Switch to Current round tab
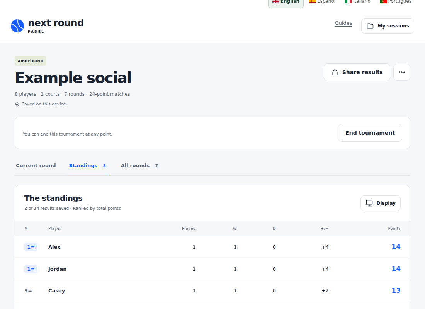Viewport: 425px width, 309px height. (36, 166)
